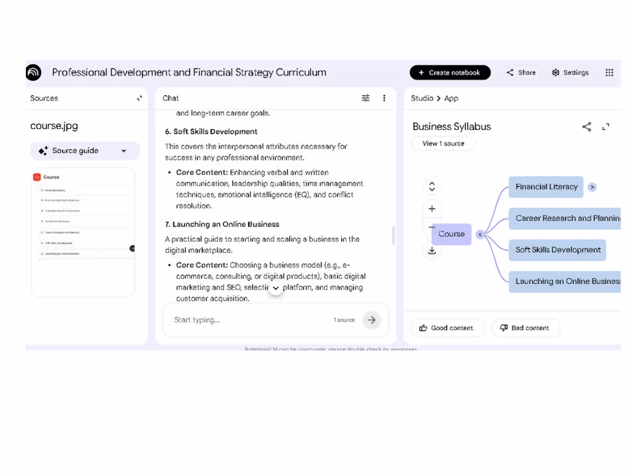
Task: Open the Google apps grid icon
Action: coord(609,73)
